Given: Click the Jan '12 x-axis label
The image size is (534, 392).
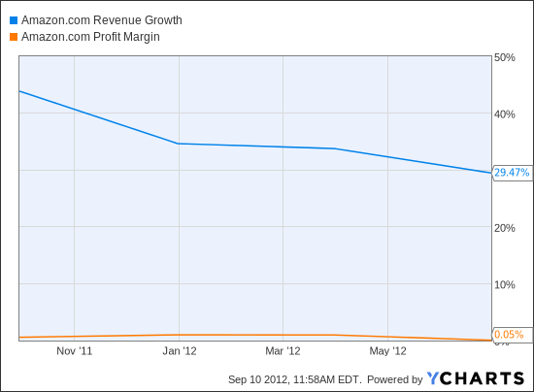Looking at the screenshot, I should pos(180,351).
